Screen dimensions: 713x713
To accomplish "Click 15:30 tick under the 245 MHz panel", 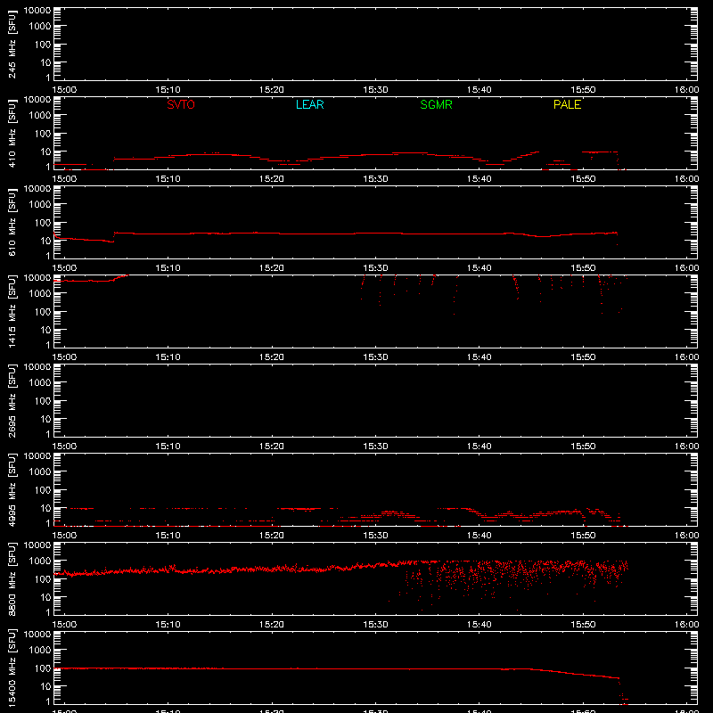I will [375, 90].
